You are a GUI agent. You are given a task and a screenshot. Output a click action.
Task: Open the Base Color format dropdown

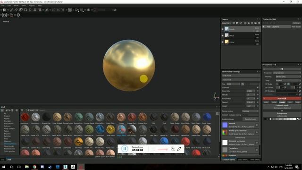pos(251,91)
